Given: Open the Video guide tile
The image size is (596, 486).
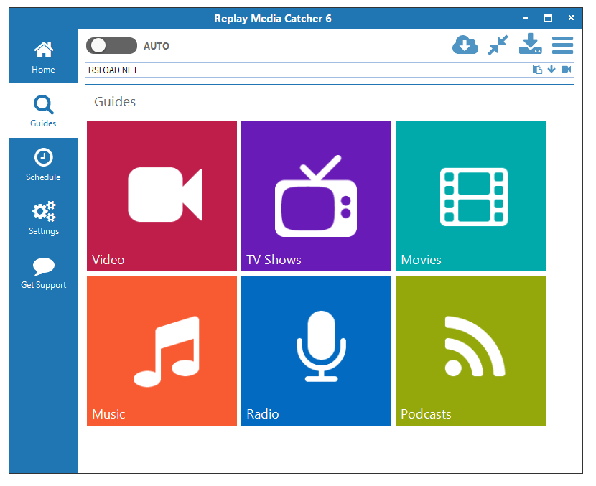Looking at the screenshot, I should [161, 195].
